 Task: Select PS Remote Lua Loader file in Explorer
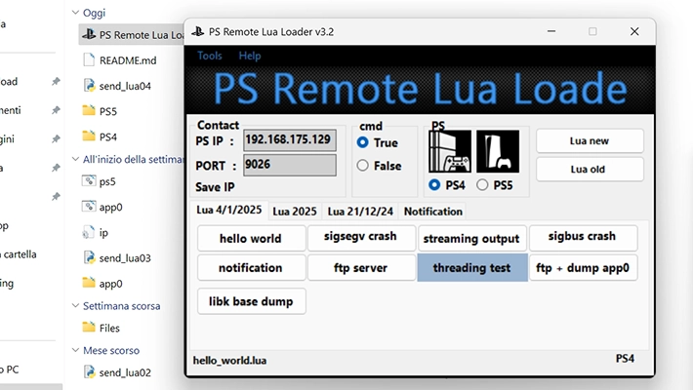pos(133,34)
